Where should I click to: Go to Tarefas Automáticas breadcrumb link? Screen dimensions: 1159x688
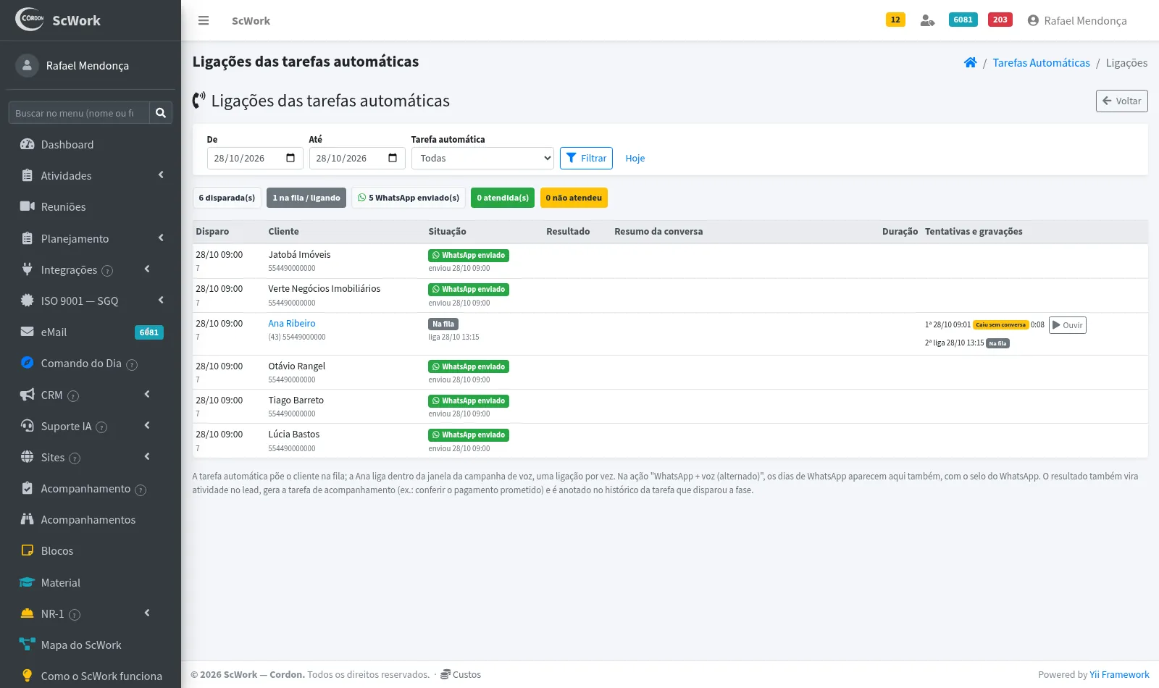coord(1041,63)
